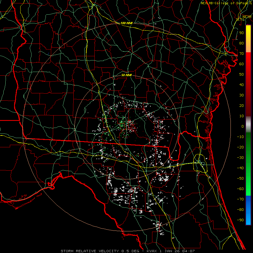253x253 pixels.
Task: Click the -60 value on velocity scale
Action: pyautogui.click(x=240, y=189)
